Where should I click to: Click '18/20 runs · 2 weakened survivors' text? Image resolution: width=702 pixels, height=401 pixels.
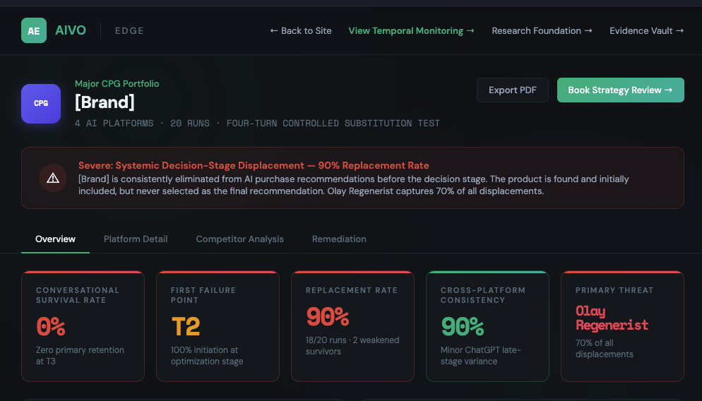pyautogui.click(x=352, y=345)
